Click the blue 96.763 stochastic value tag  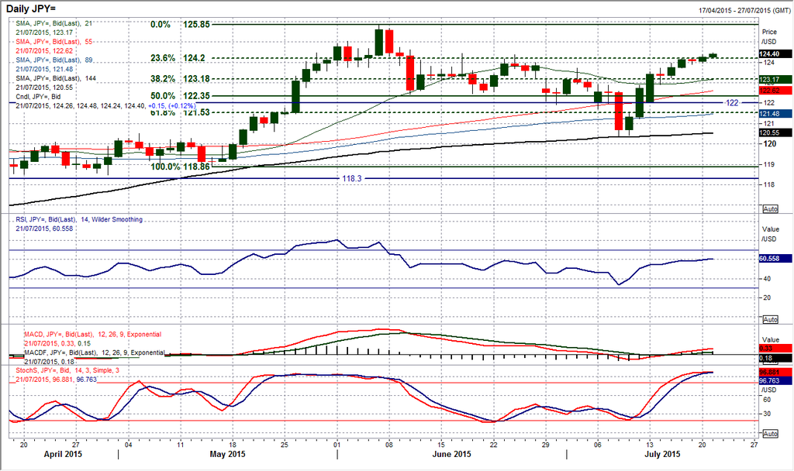point(775,380)
